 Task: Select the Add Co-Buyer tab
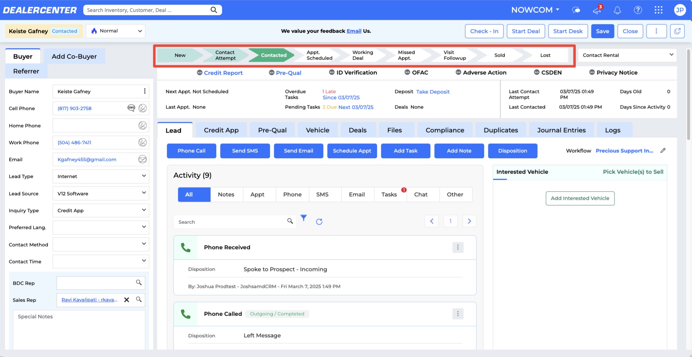74,56
